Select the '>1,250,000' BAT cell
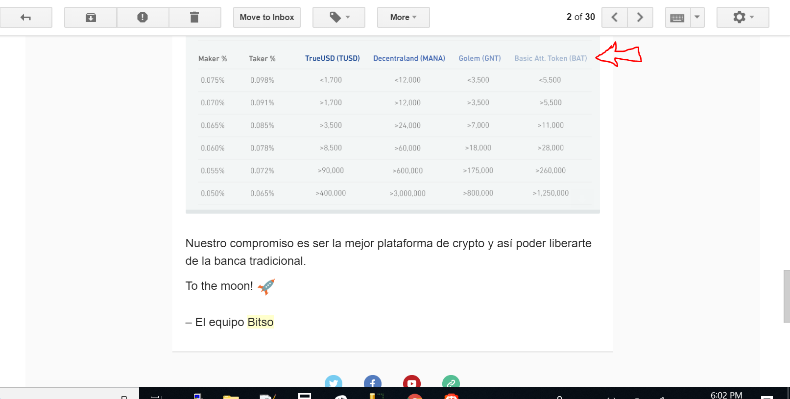 click(x=551, y=193)
